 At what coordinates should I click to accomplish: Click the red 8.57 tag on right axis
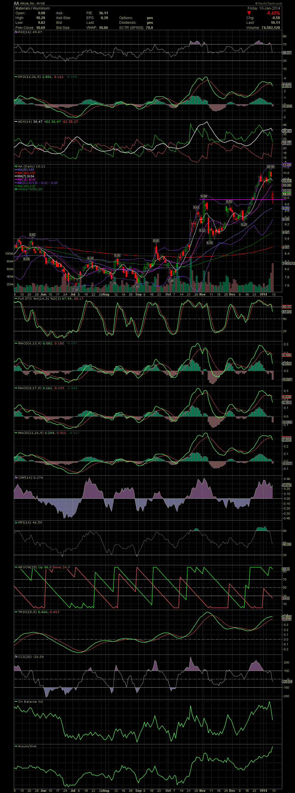pyautogui.click(x=286, y=247)
